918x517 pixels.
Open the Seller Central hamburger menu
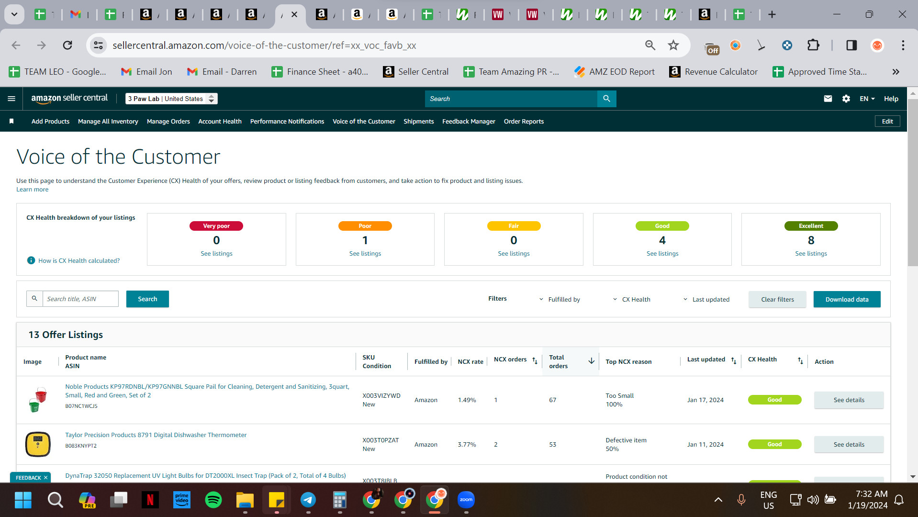11,99
